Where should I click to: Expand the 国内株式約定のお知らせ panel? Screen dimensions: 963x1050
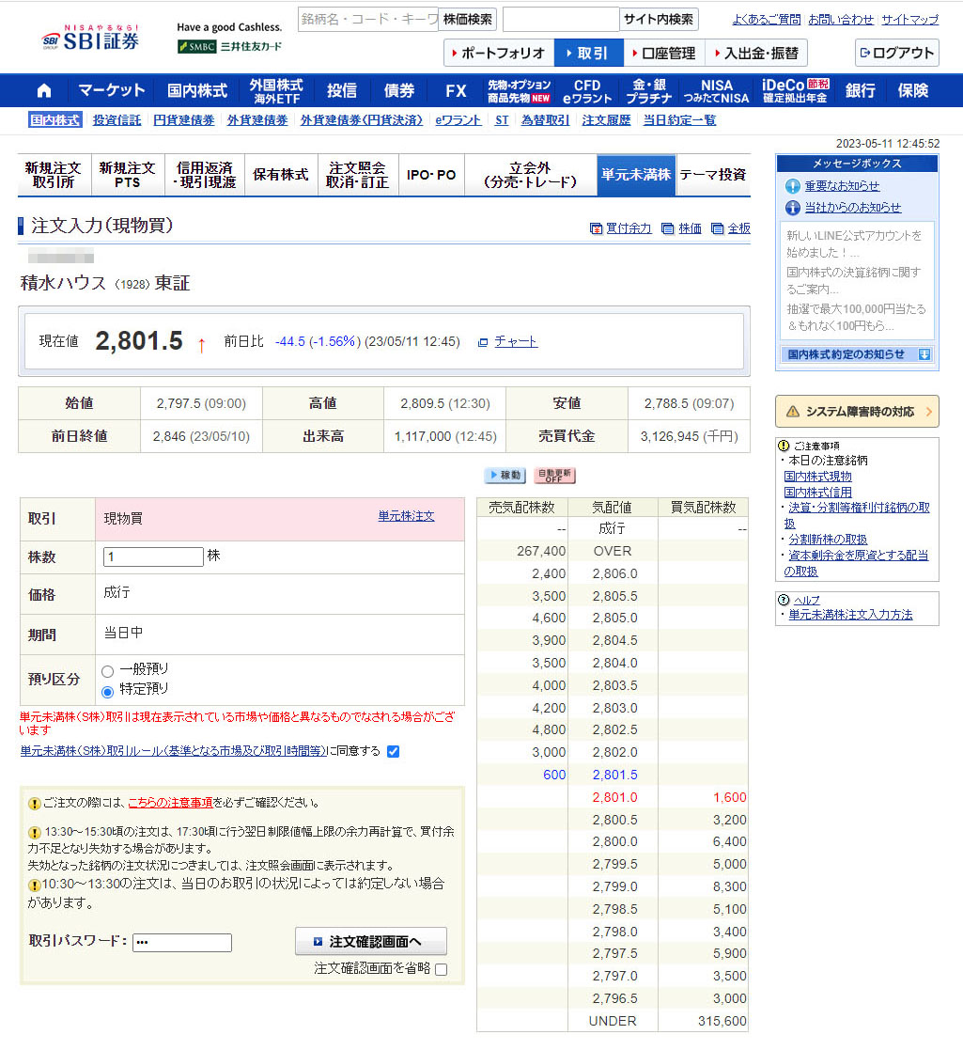point(924,354)
